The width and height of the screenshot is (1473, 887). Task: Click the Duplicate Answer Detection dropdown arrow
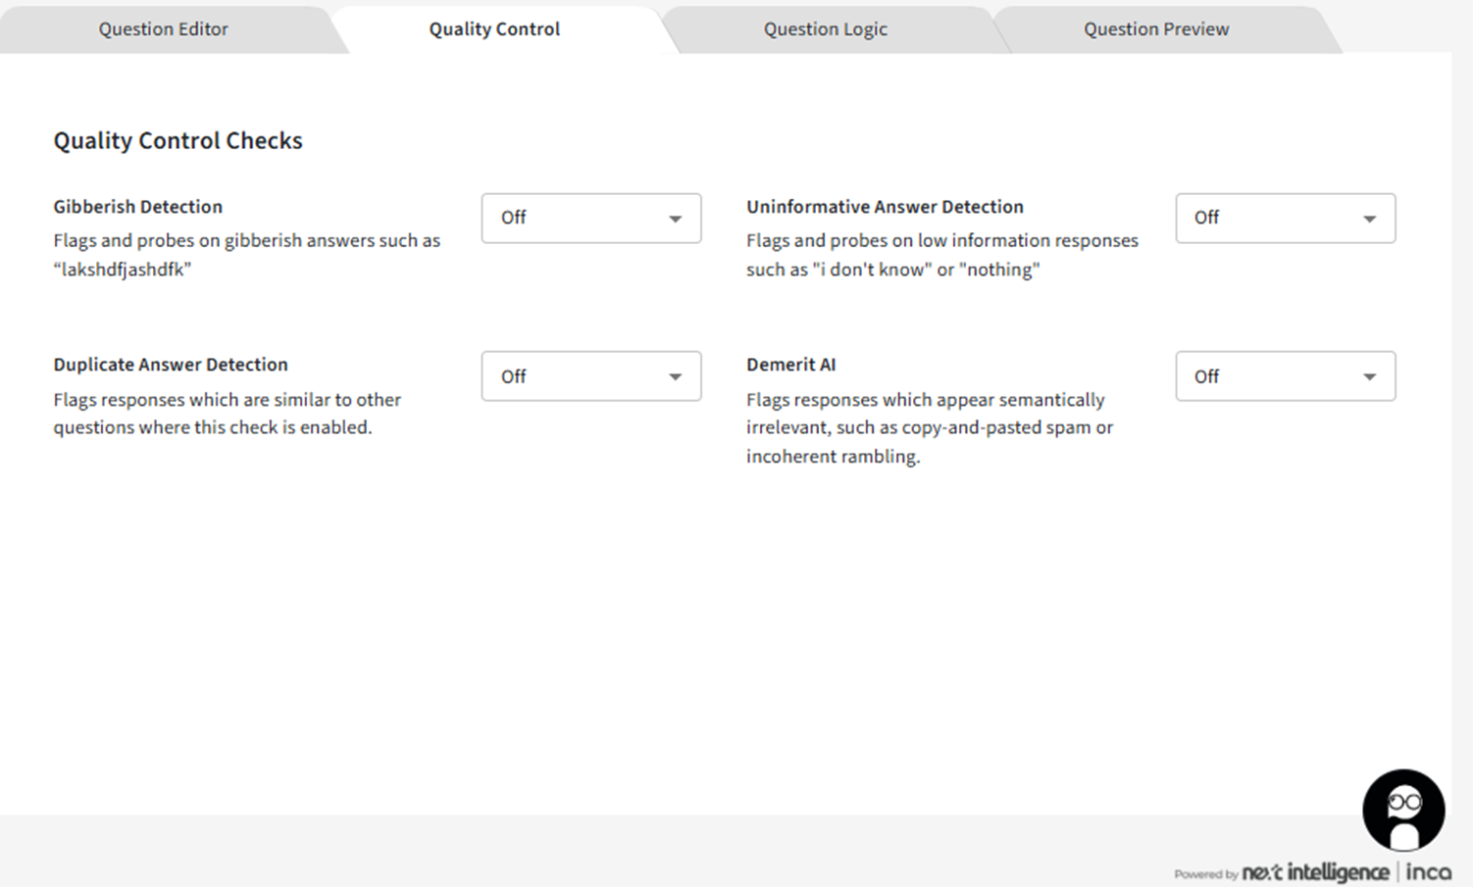click(x=675, y=377)
